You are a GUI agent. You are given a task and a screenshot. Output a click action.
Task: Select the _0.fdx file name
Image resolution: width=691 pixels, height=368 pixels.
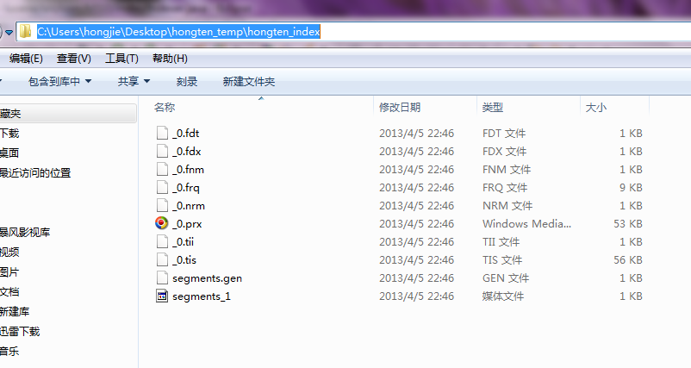pyautogui.click(x=187, y=151)
